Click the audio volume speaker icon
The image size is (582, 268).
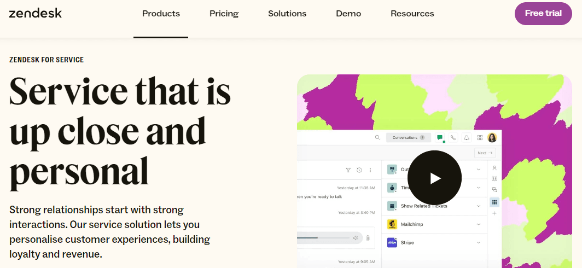(356, 238)
